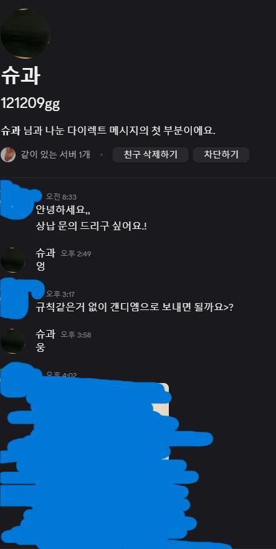Click the large 슈과 profile name heading
The image size is (276, 549).
tap(21, 75)
